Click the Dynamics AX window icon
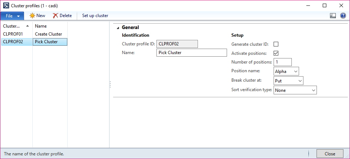350x159 pixels. click(6, 5)
